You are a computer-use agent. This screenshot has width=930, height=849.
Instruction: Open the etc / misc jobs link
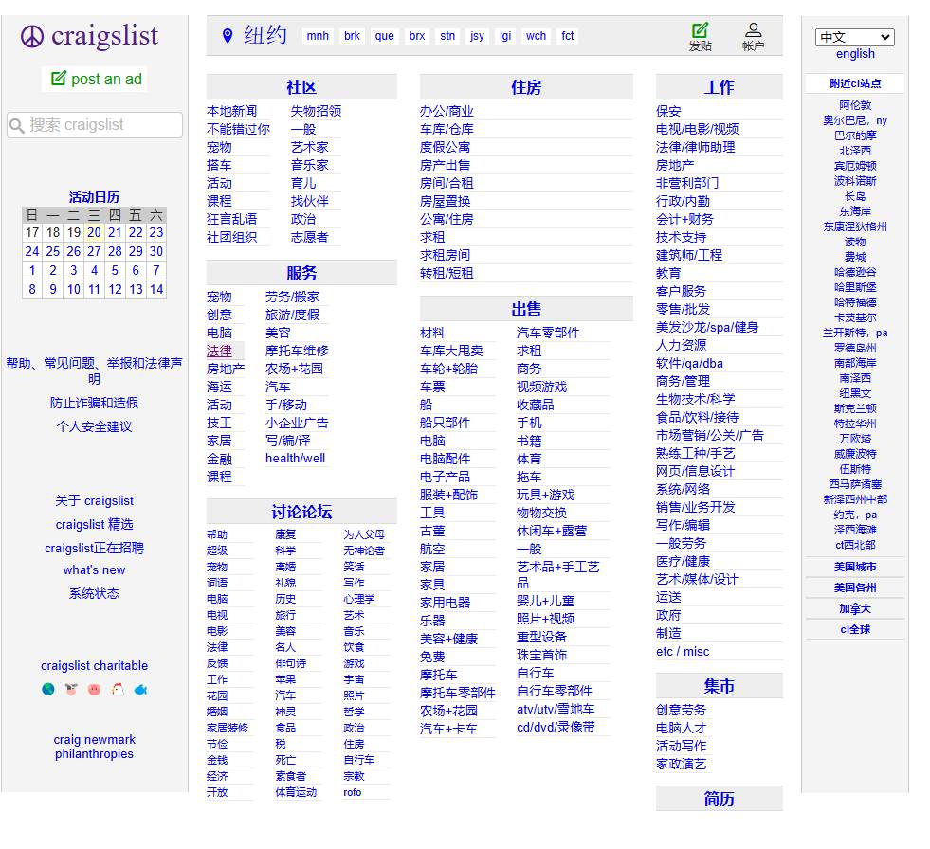683,652
